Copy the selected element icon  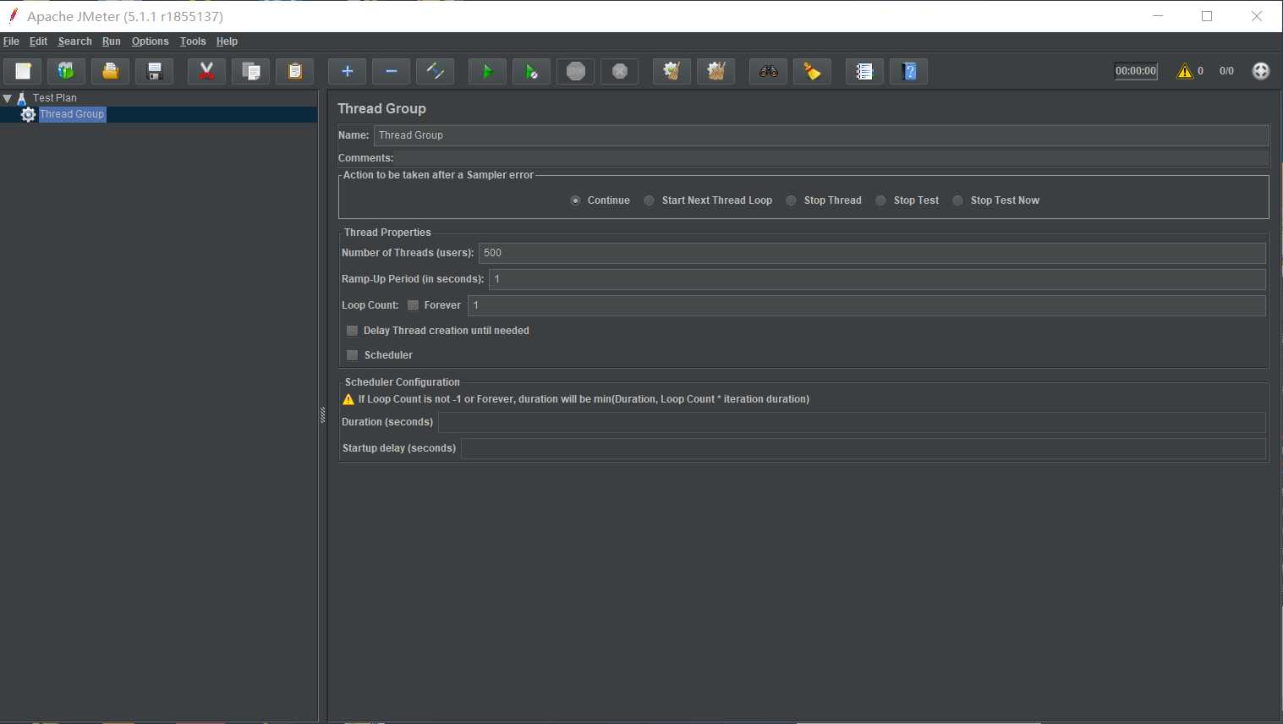point(251,71)
